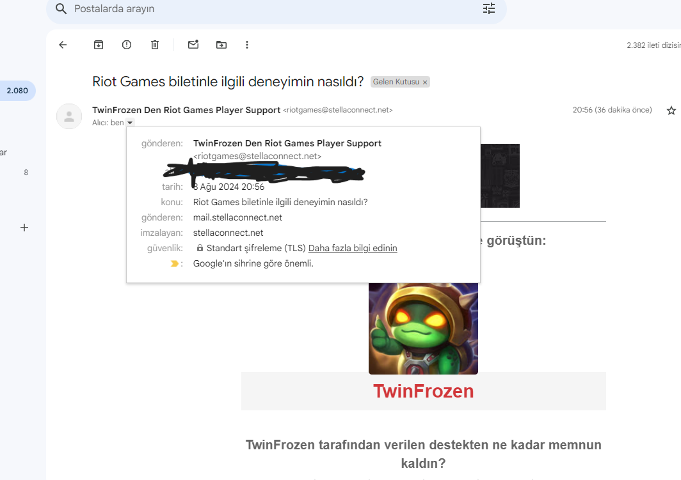
Task: Click the imzalayan stellaconnect.net value
Action: [228, 233]
